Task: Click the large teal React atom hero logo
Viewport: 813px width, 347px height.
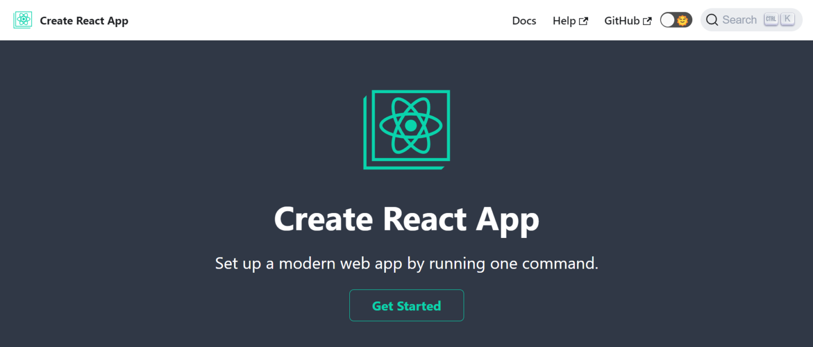Action: [406, 129]
